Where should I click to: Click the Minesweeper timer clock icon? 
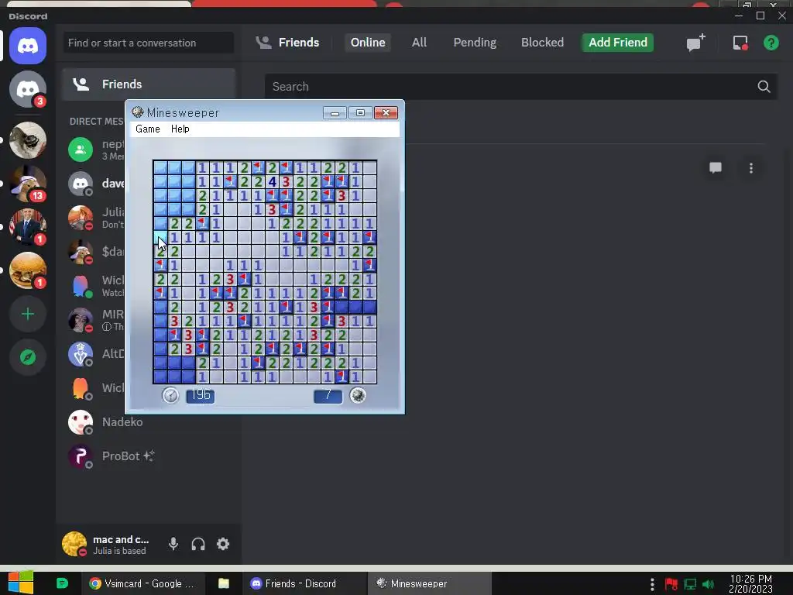coord(170,395)
